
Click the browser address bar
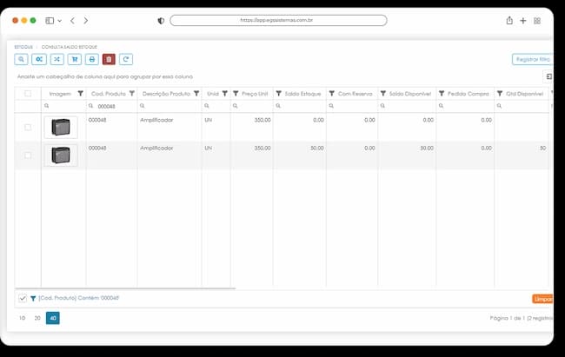tap(278, 21)
